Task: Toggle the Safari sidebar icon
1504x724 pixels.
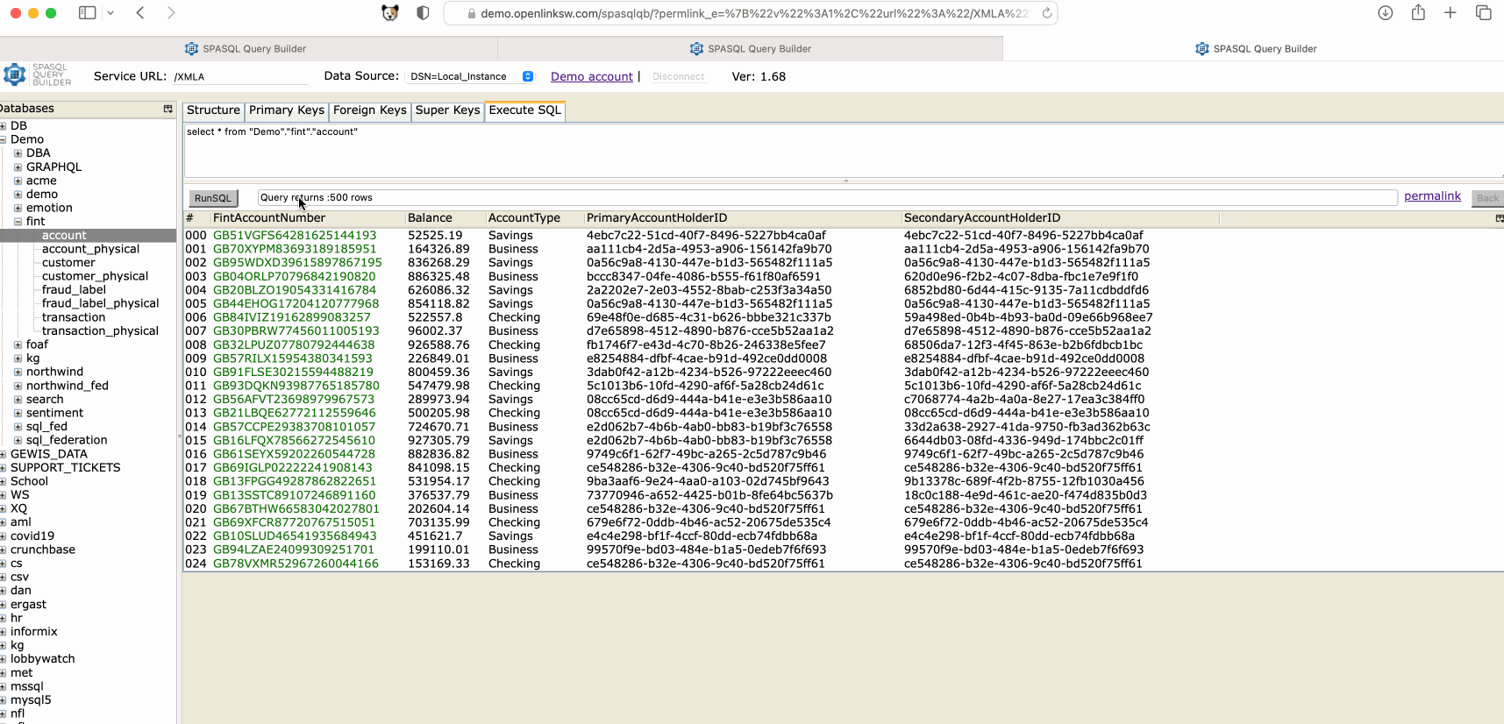Action: (x=87, y=13)
